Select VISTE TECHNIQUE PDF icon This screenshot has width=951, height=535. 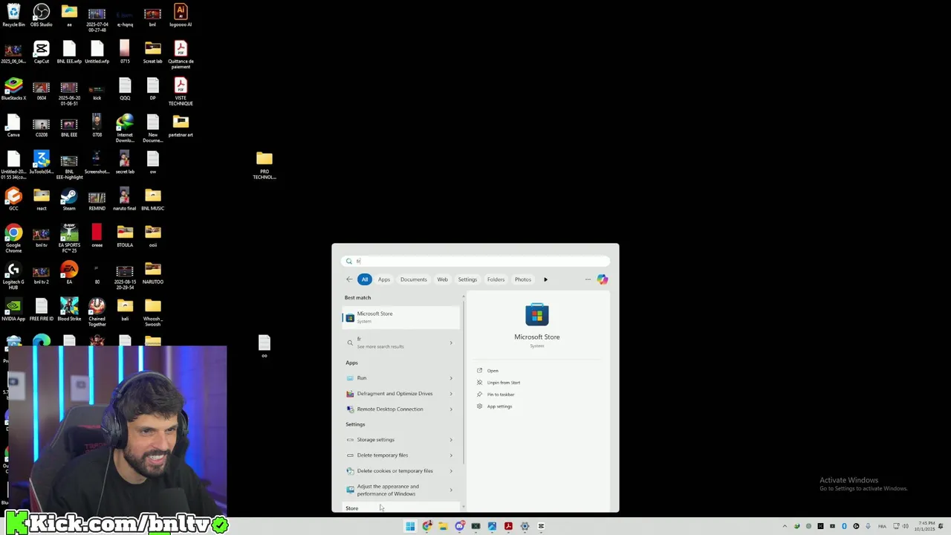[x=181, y=91]
